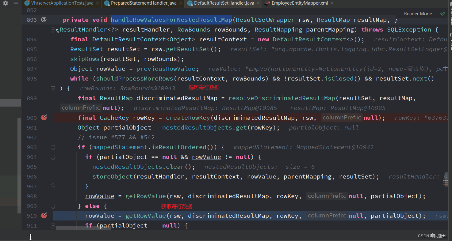Viewport: 452px width, 241px height.
Task: Toggle the breakpoint on line 900
Action: (44, 118)
